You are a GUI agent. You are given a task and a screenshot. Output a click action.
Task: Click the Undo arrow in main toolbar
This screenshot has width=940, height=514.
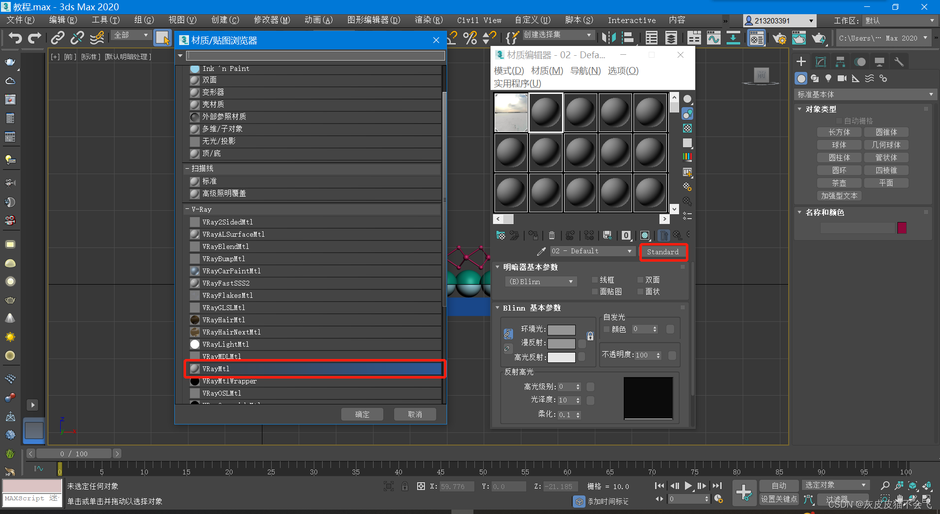point(15,38)
